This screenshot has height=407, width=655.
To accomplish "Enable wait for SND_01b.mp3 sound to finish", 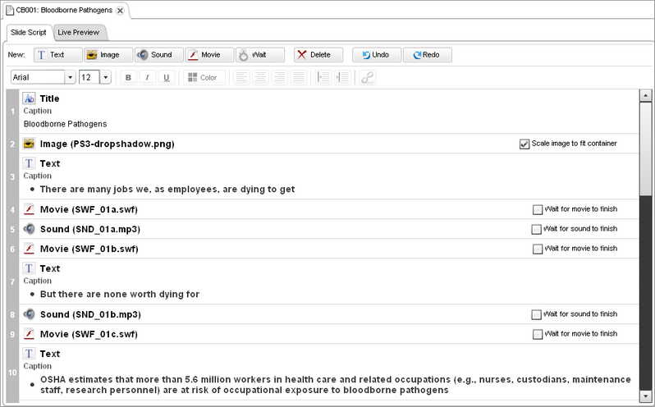I will 537,314.
